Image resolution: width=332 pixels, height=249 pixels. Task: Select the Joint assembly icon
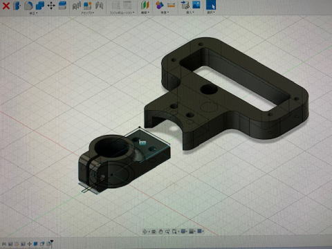76,6
